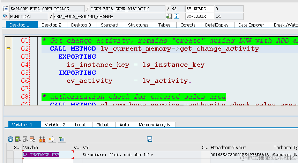Click the EXPORTING keyword on line 63
Screen dimensions: 298x163
pos(77,57)
